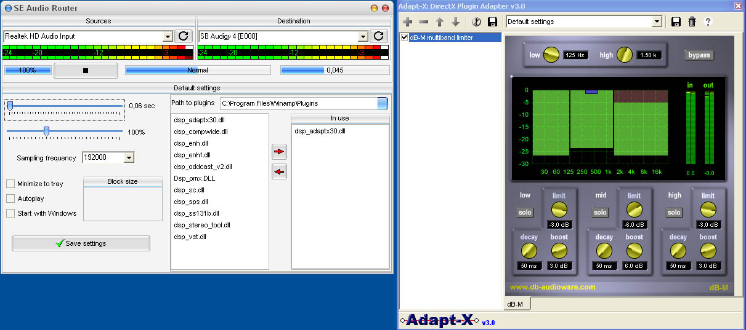Click the high band decay knob
Viewport: 746px width, 330px height.
[678, 251]
